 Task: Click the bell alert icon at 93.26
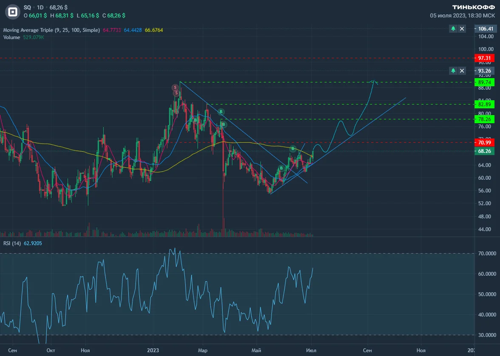coord(453,71)
